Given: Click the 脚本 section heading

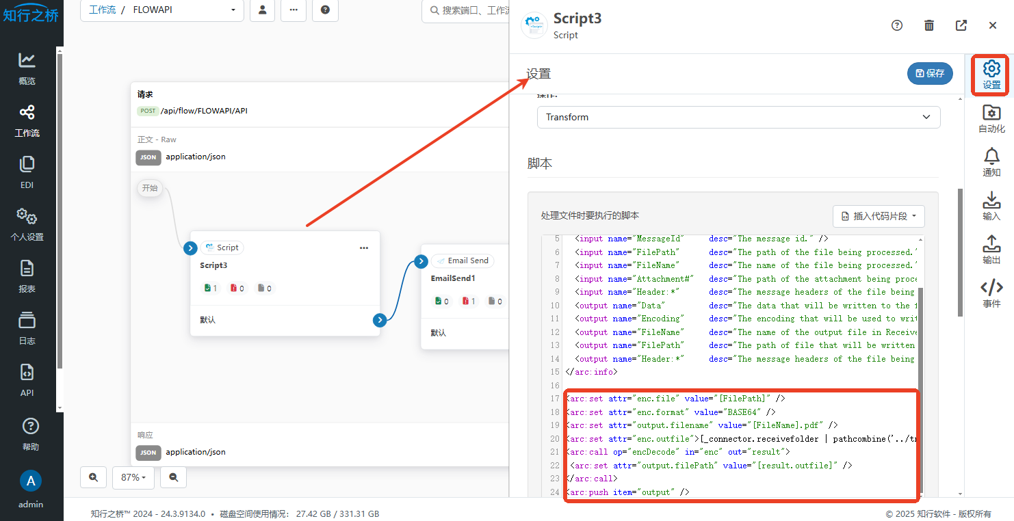Looking at the screenshot, I should coord(540,163).
